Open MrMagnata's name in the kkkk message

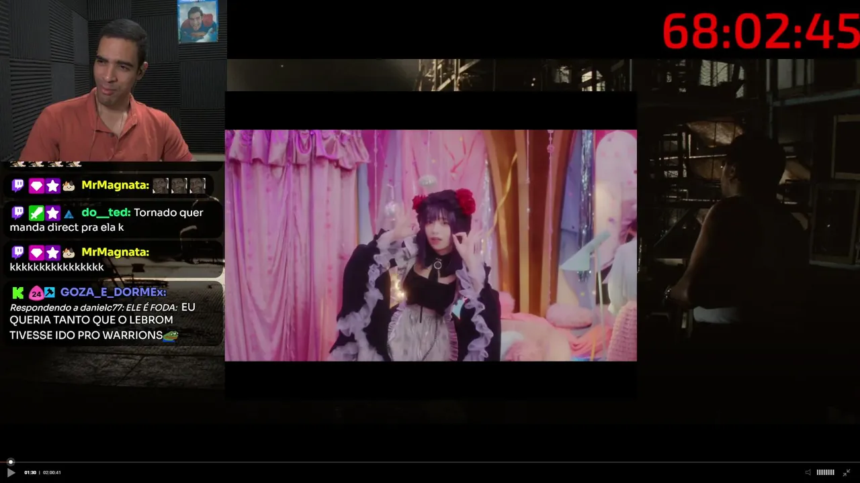click(115, 252)
